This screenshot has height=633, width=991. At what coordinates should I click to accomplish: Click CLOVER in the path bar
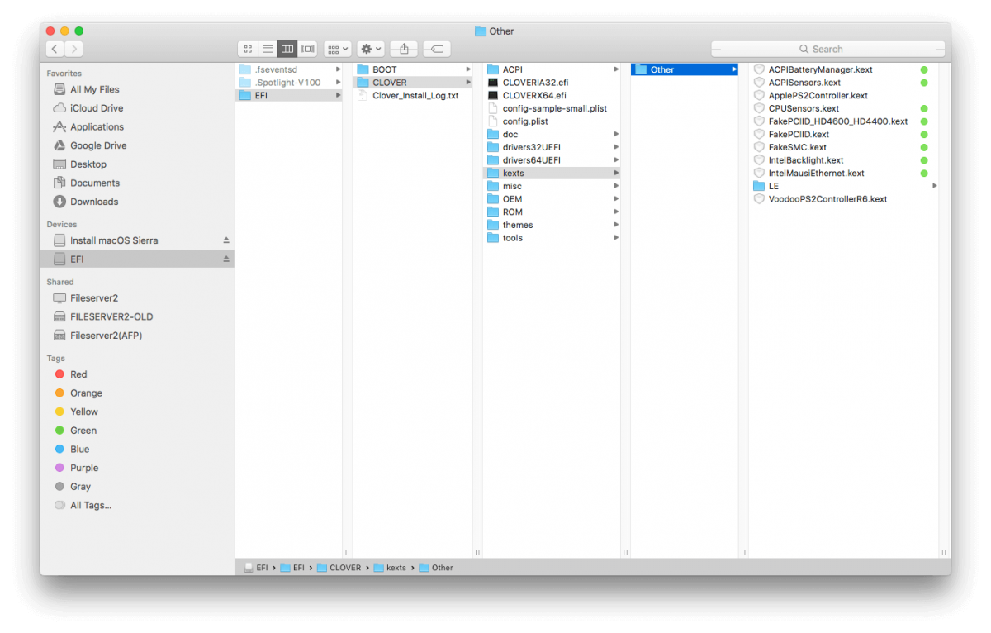point(344,568)
